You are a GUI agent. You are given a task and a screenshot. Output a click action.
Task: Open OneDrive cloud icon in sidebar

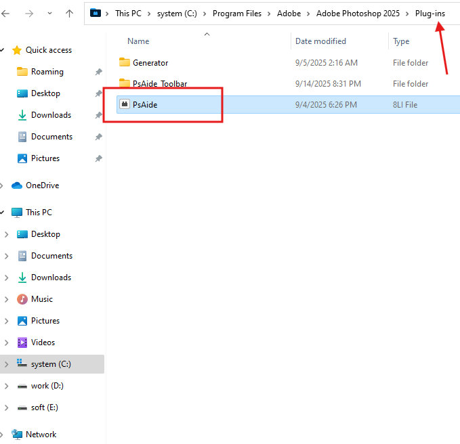(17, 185)
